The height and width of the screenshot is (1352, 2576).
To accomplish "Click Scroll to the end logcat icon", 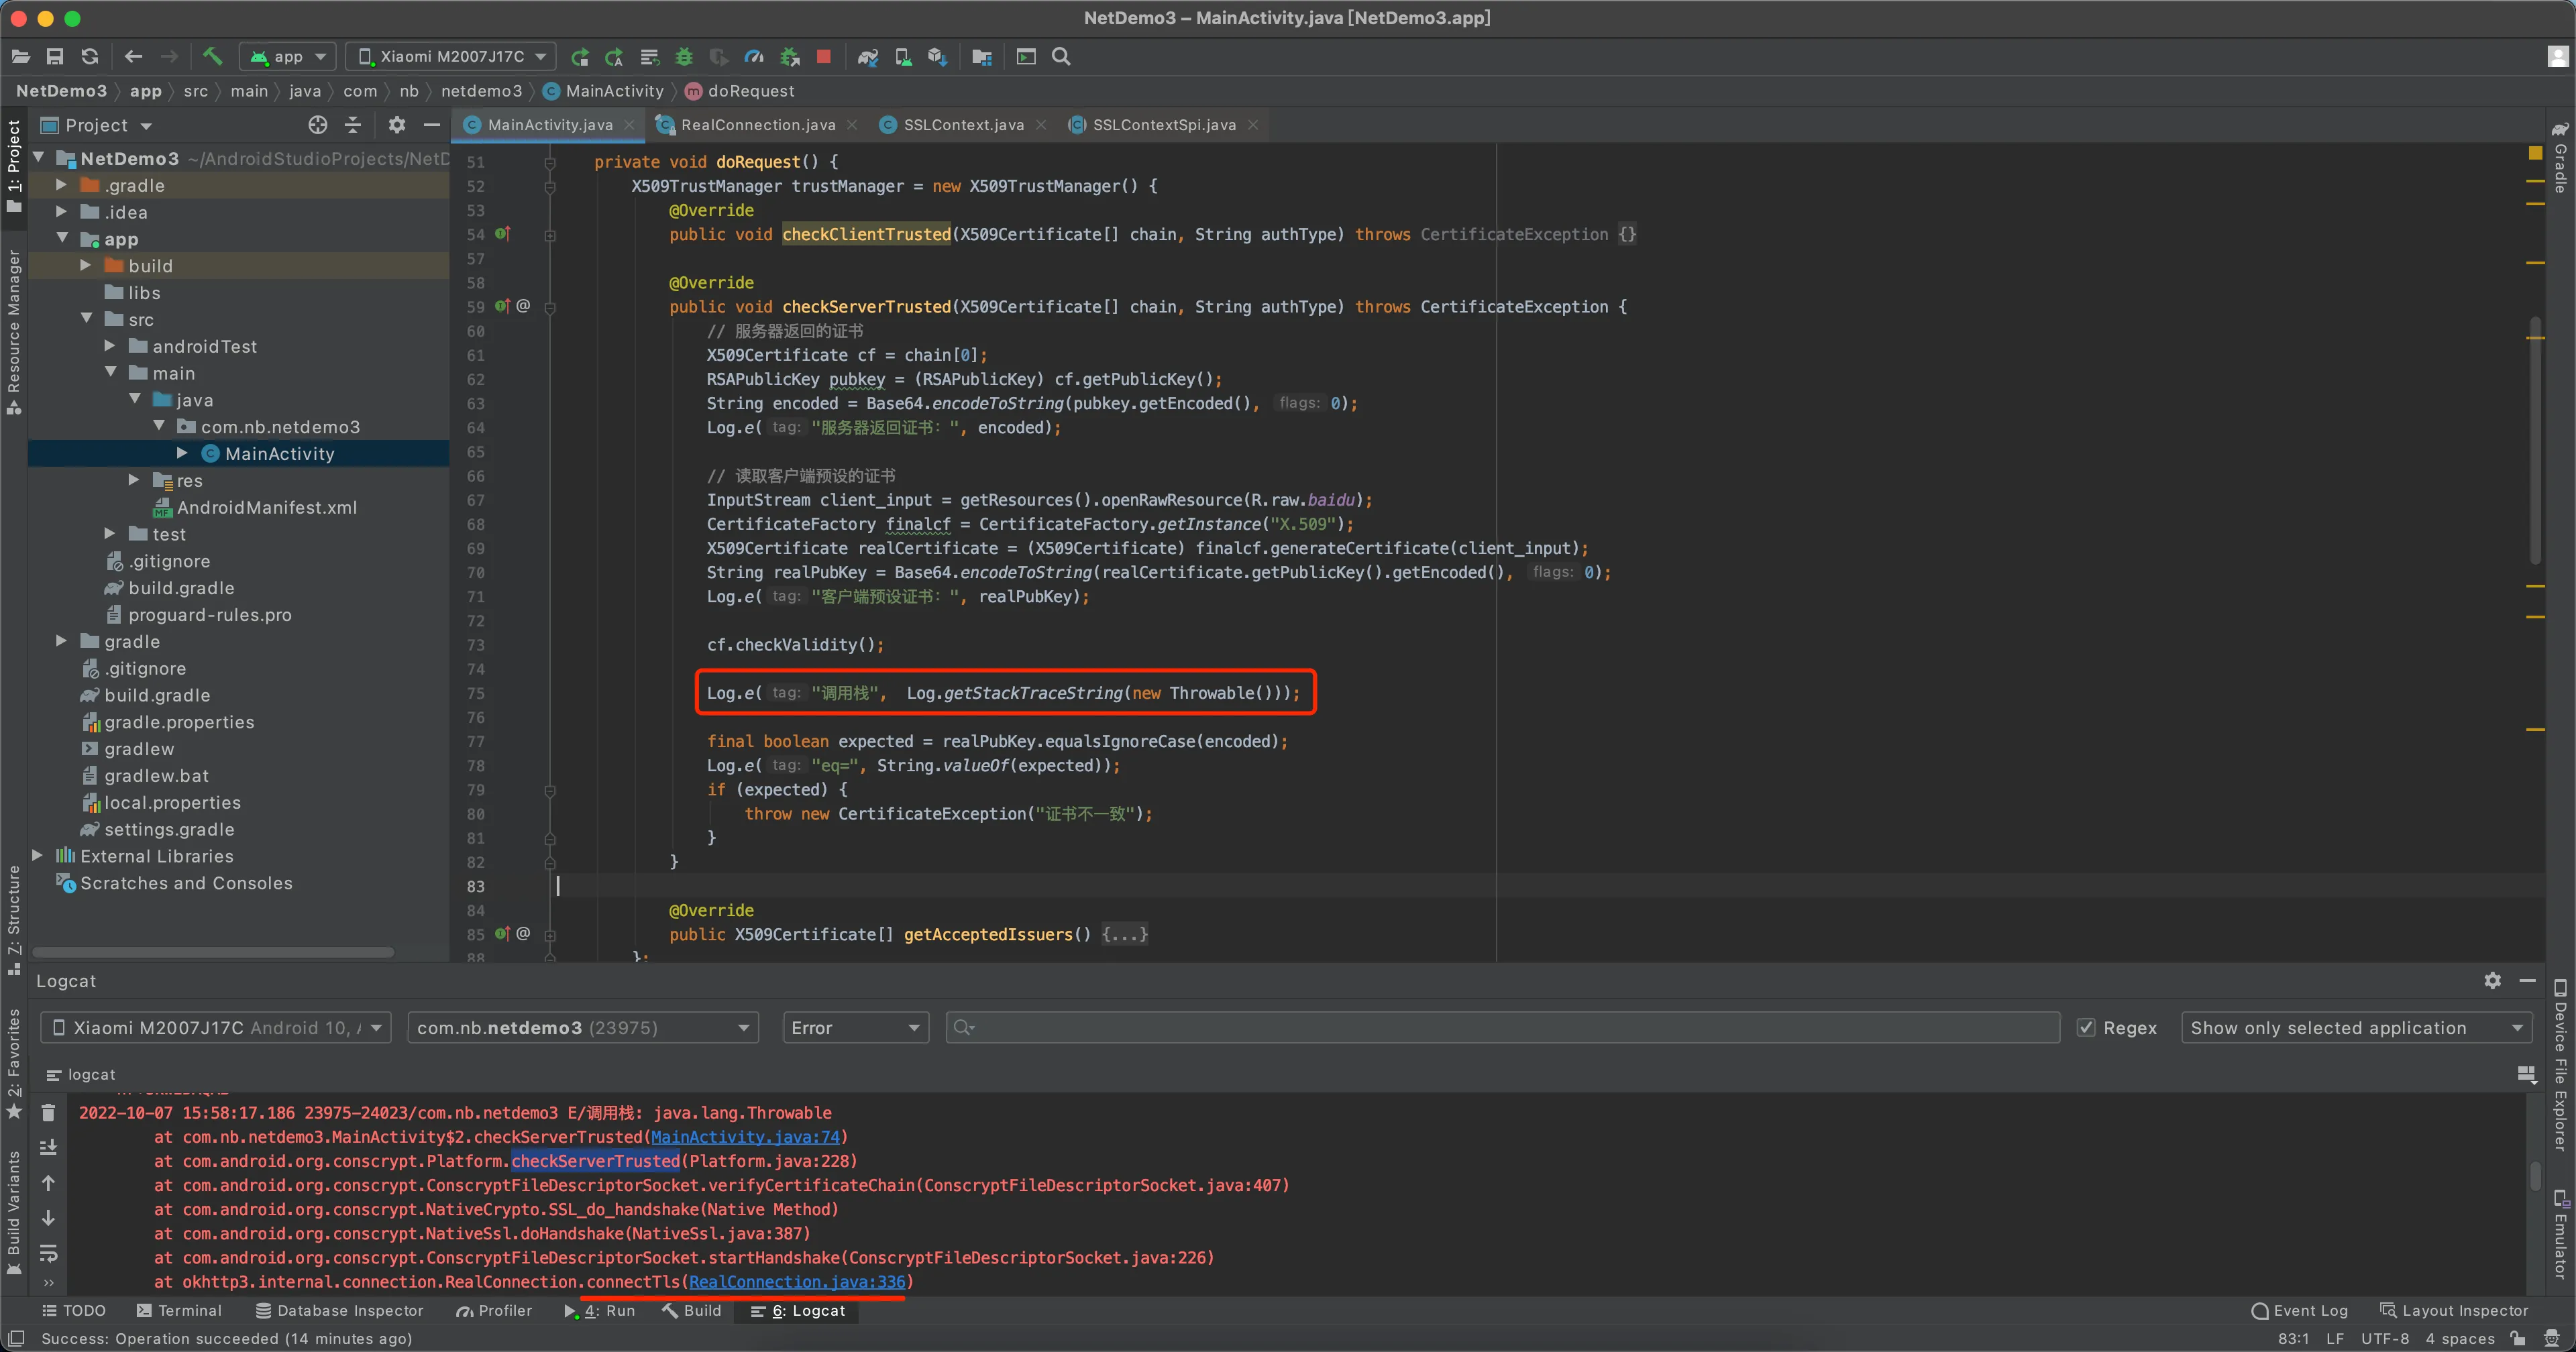I will coord(48,1147).
